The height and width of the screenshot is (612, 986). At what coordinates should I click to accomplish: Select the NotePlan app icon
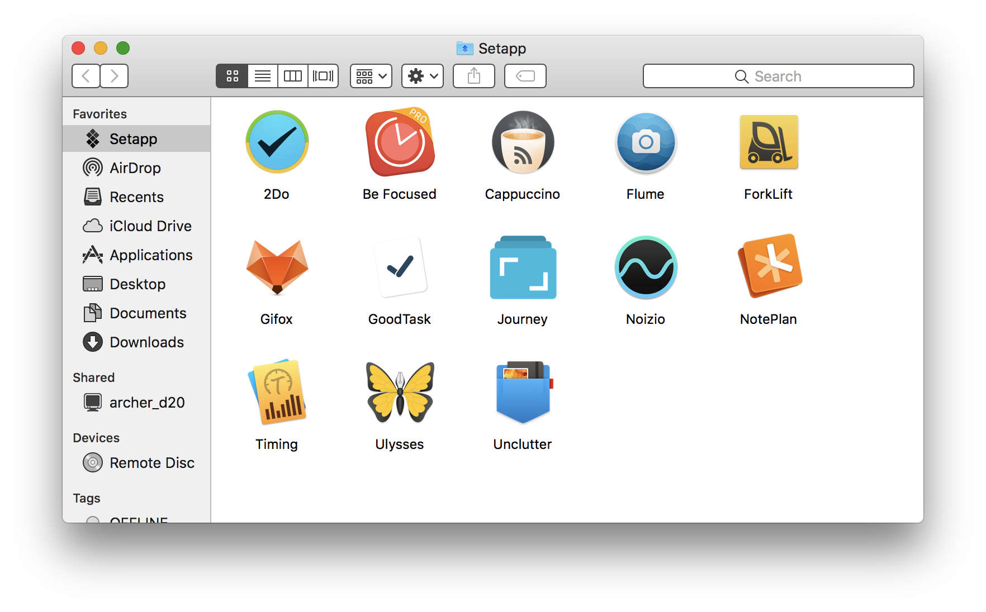(770, 266)
